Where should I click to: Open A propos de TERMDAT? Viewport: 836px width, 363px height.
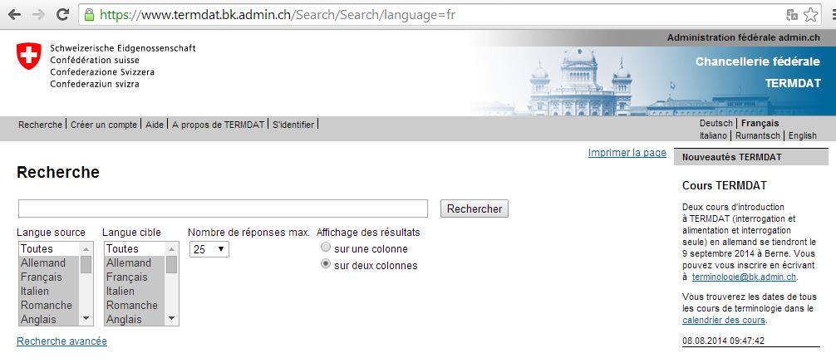tap(218, 125)
